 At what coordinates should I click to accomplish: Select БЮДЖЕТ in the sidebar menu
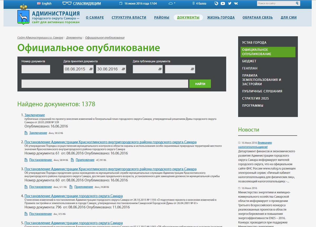(249, 61)
